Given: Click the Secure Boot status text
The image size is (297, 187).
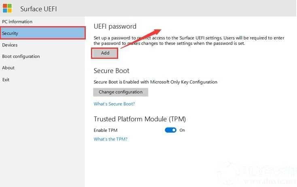Looking at the screenshot, I should (155, 82).
